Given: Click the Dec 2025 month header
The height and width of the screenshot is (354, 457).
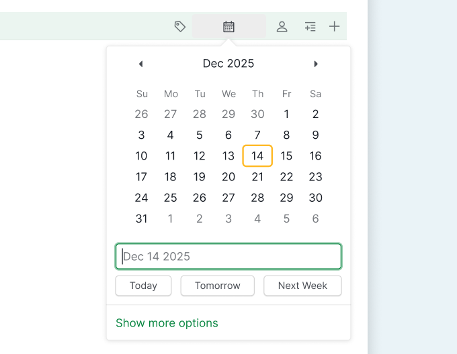Looking at the screenshot, I should [x=229, y=64].
